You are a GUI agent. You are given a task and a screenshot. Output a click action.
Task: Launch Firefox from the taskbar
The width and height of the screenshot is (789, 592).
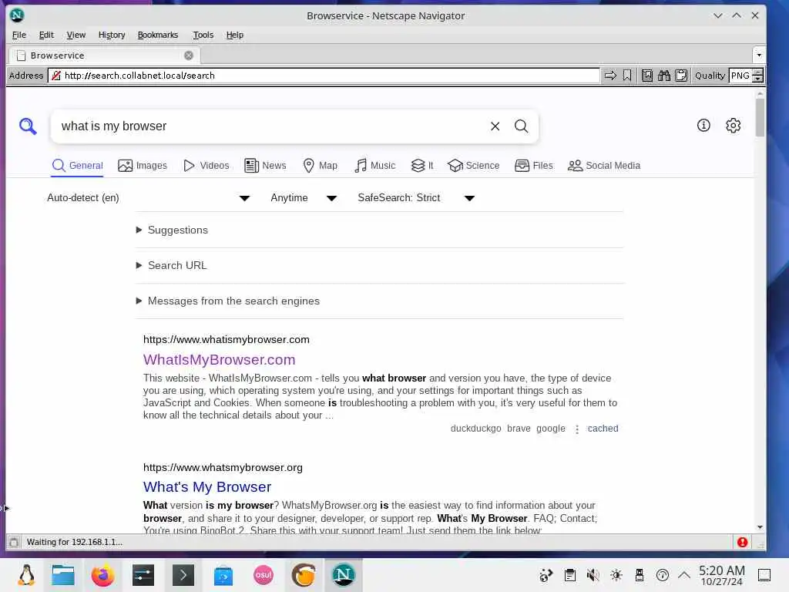click(x=102, y=575)
